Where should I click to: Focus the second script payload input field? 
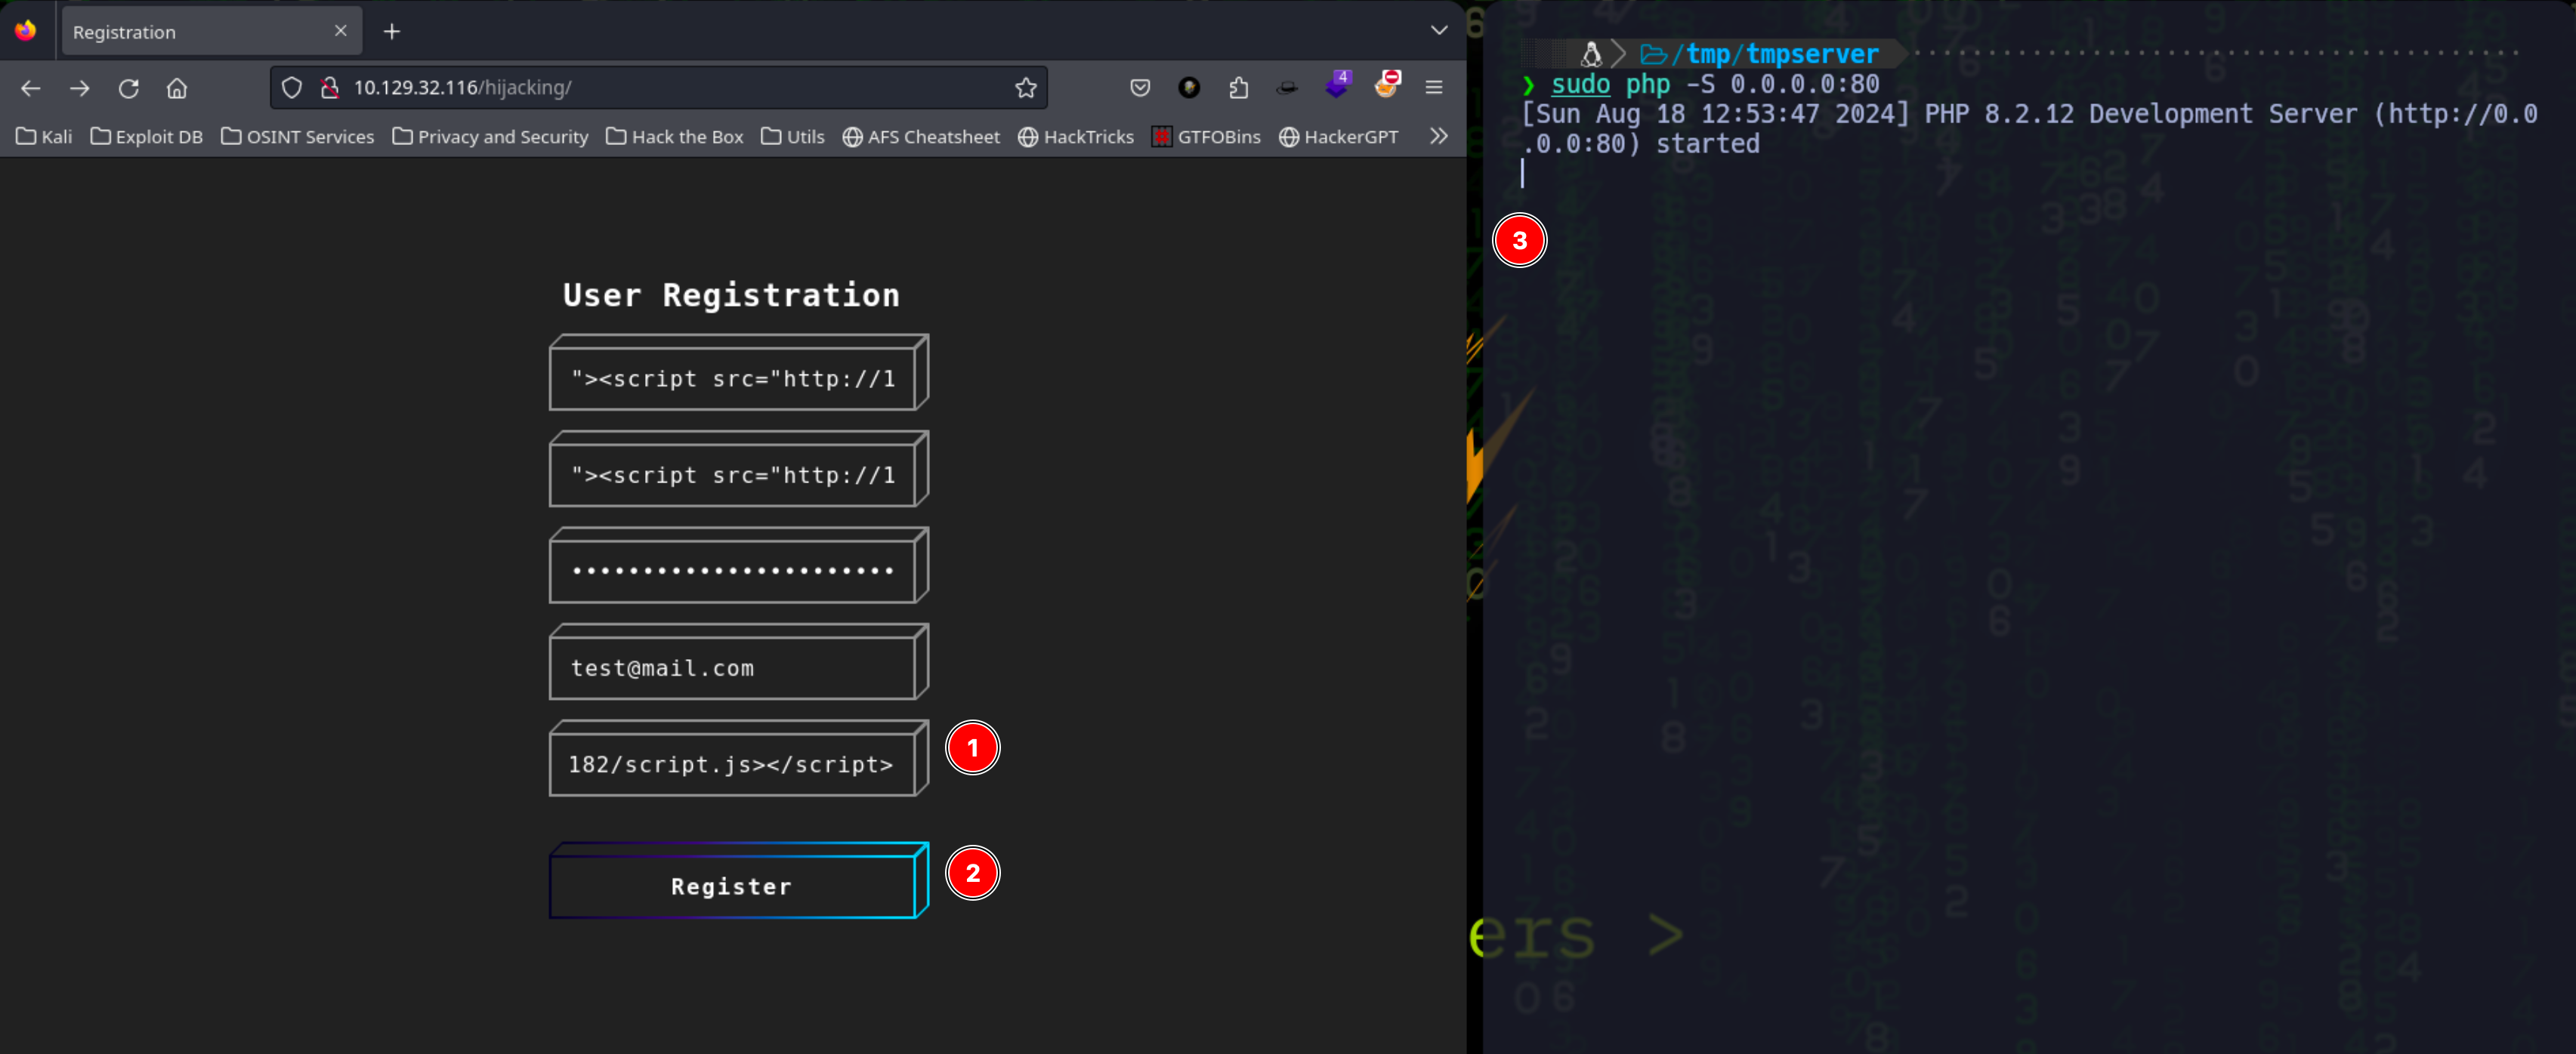tap(733, 476)
